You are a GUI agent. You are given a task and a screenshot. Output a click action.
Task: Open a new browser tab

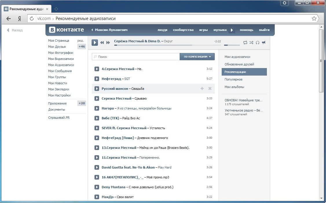point(56,9)
